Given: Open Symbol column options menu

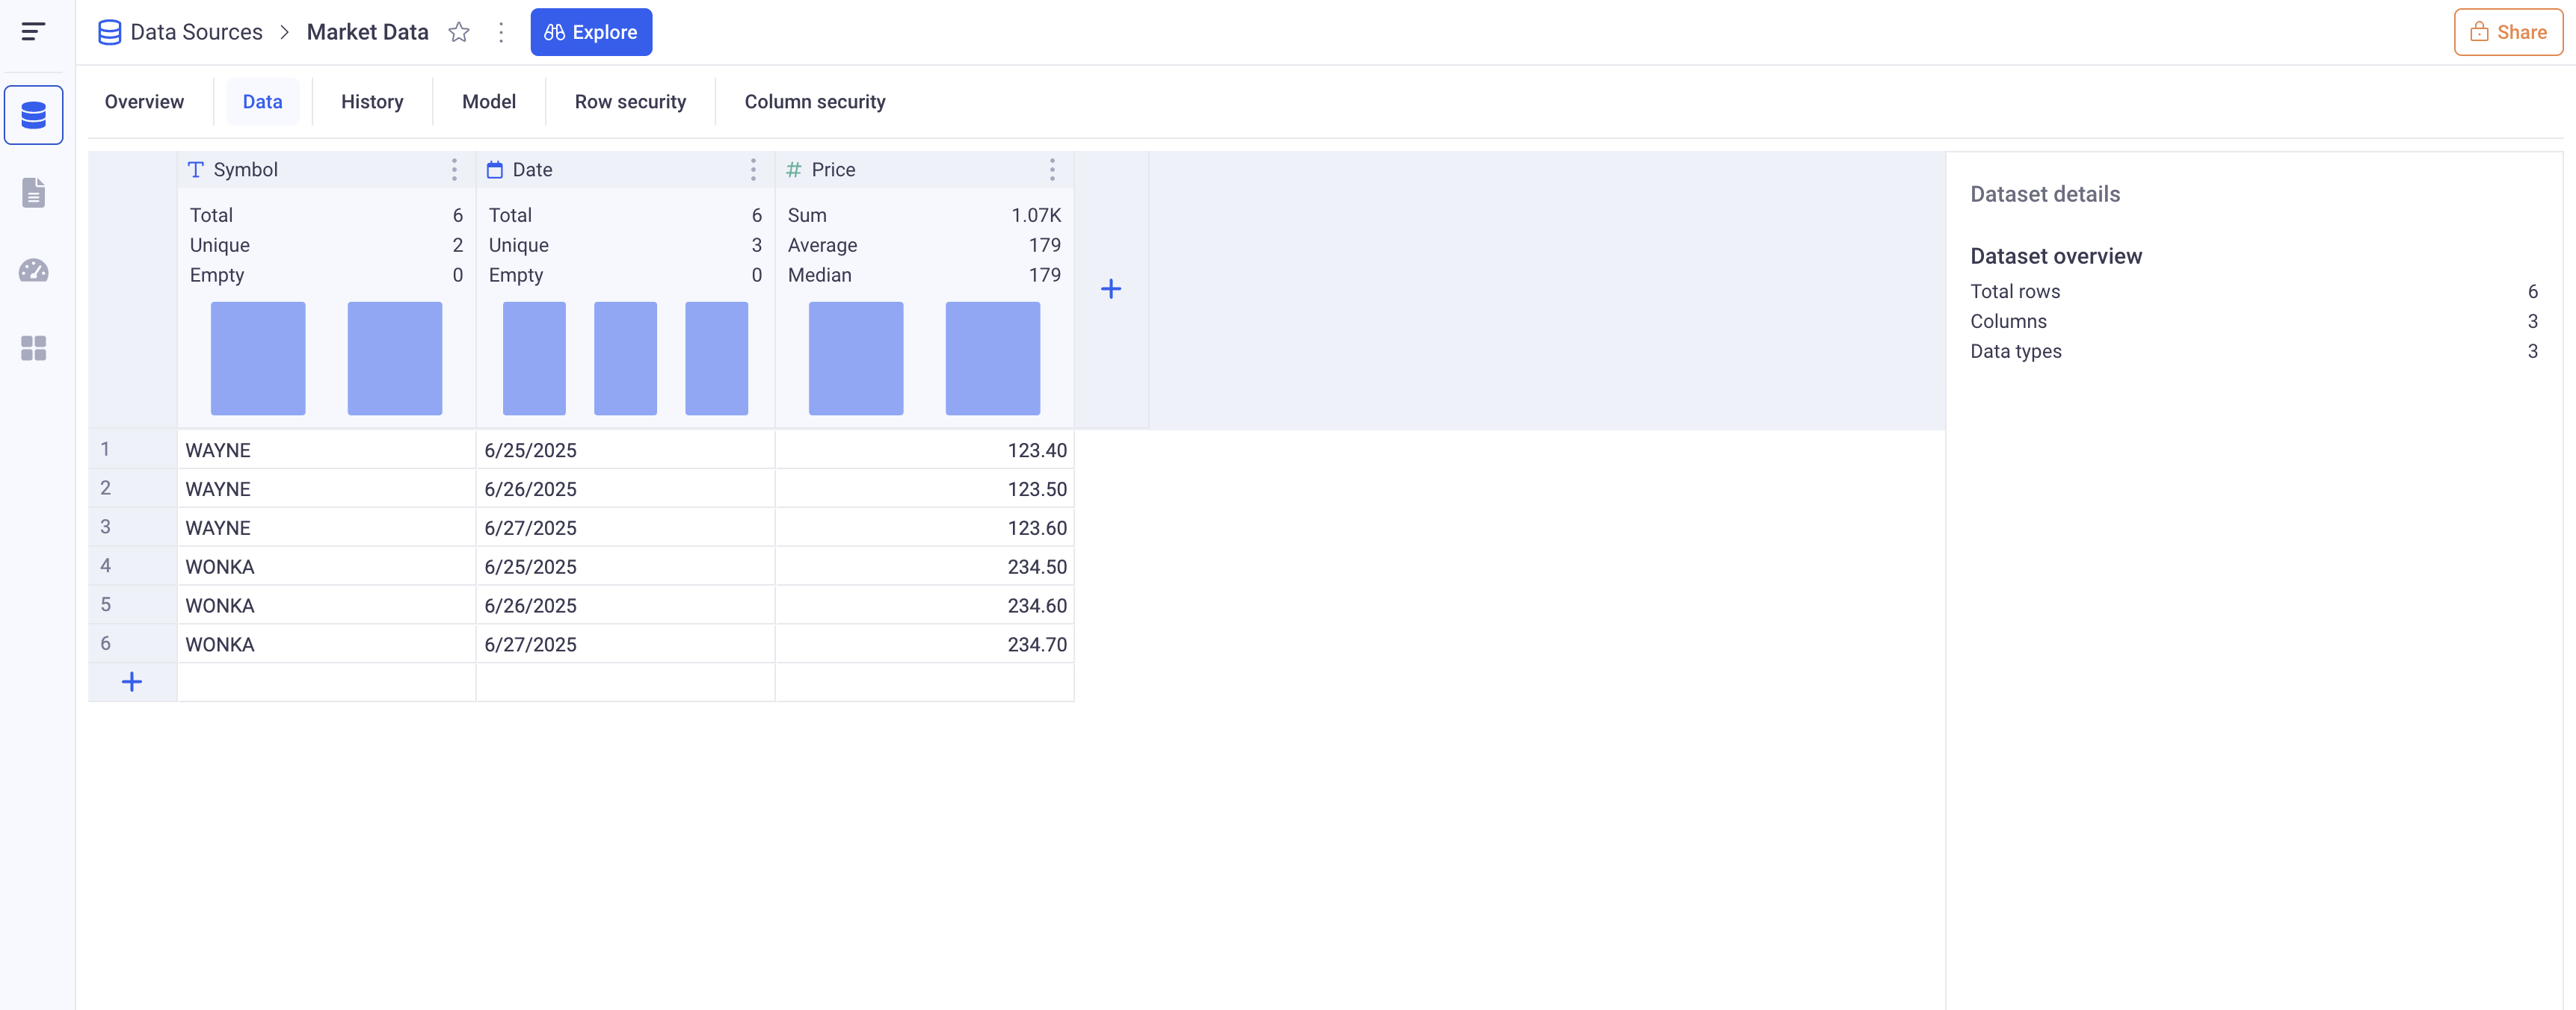Looking at the screenshot, I should pyautogui.click(x=454, y=170).
